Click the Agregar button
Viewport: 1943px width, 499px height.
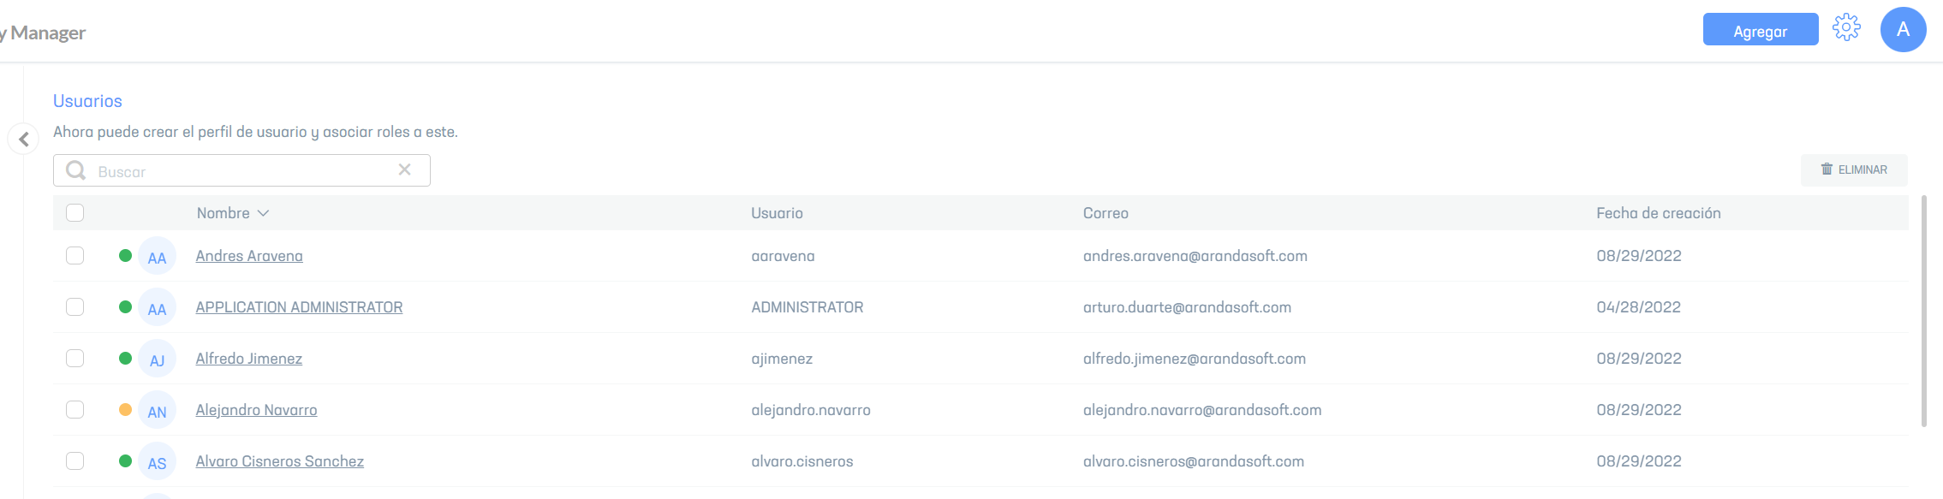(x=1760, y=31)
